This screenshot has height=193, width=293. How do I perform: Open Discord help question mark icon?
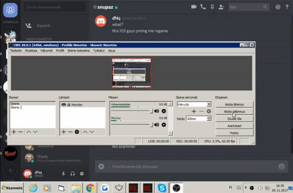[287, 7]
